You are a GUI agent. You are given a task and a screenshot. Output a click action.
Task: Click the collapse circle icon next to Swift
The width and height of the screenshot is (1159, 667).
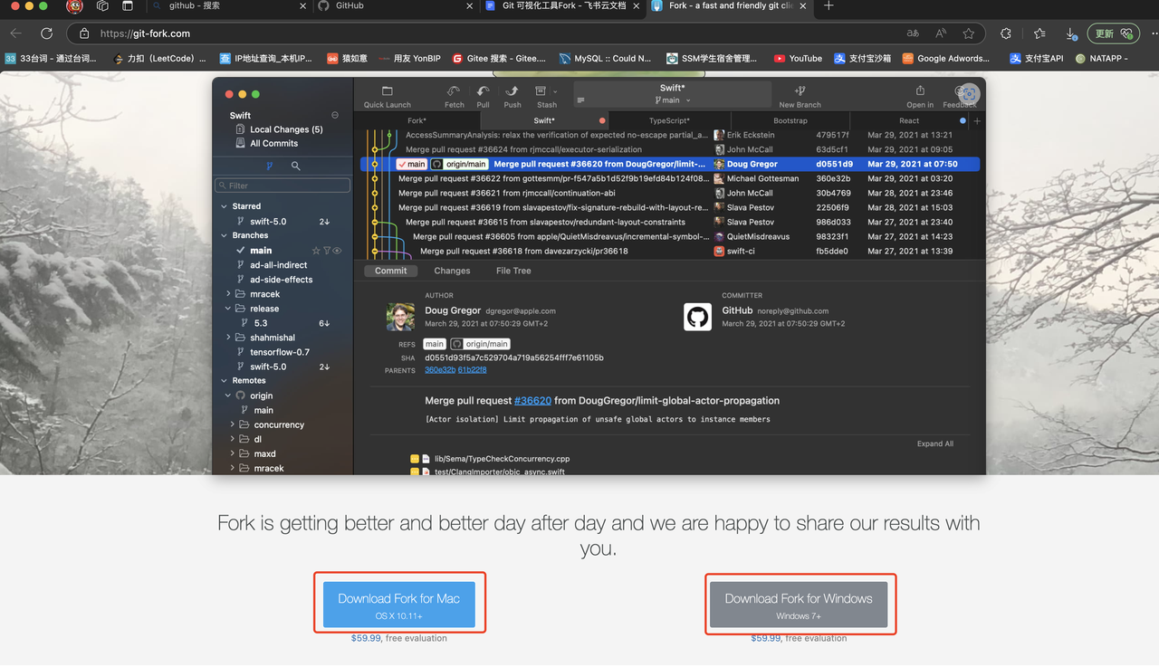click(335, 115)
